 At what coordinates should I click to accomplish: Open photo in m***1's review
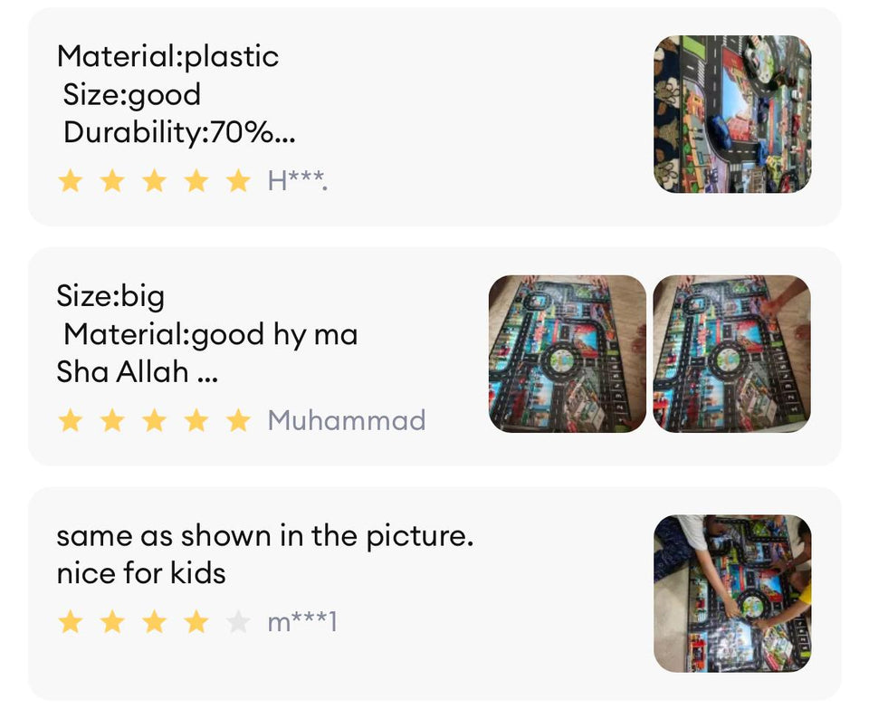(732, 594)
